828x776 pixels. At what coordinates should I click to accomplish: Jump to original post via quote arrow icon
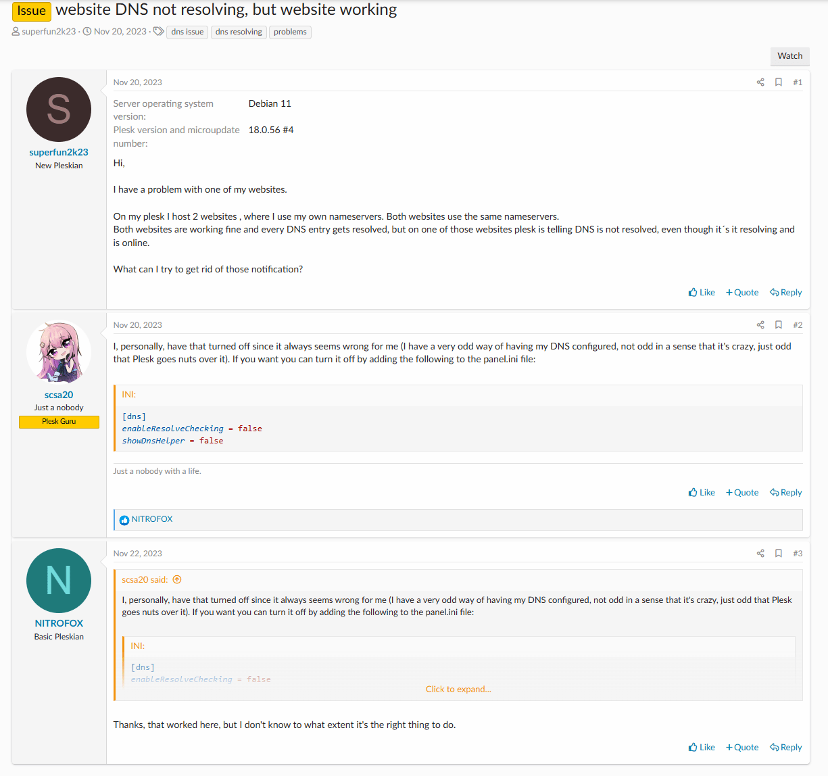tap(177, 580)
